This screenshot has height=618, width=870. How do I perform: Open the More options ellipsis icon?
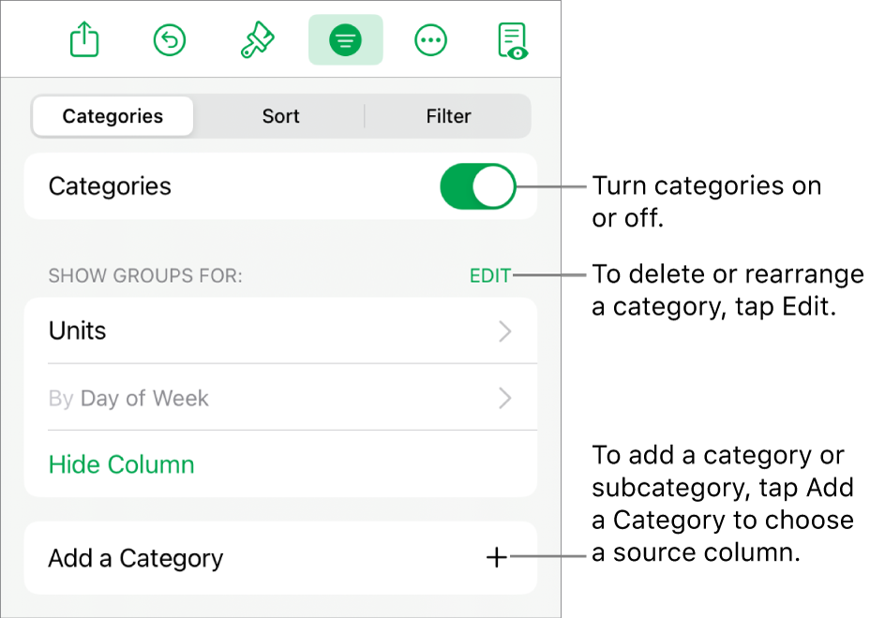click(430, 40)
